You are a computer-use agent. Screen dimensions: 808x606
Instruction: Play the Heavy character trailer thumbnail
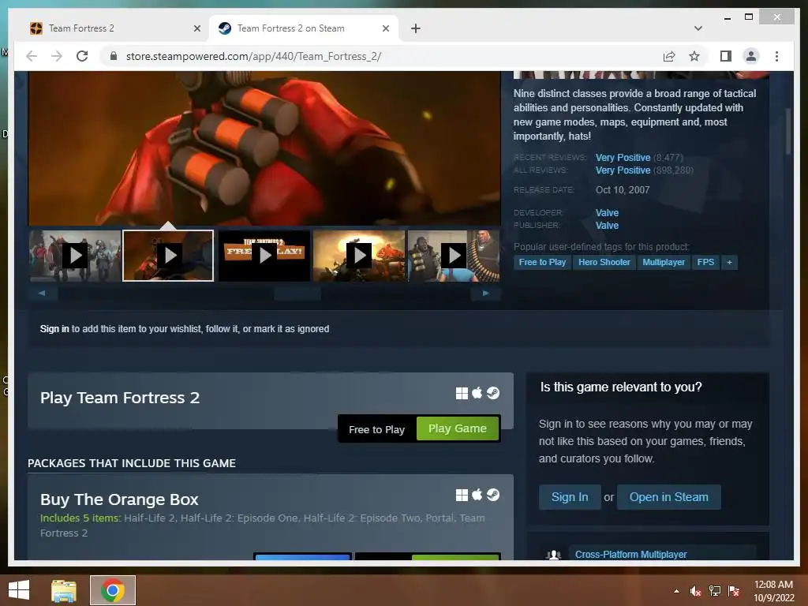point(454,256)
